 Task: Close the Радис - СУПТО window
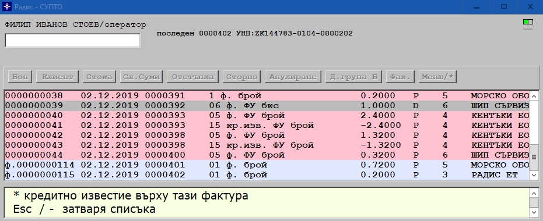click(530, 7)
